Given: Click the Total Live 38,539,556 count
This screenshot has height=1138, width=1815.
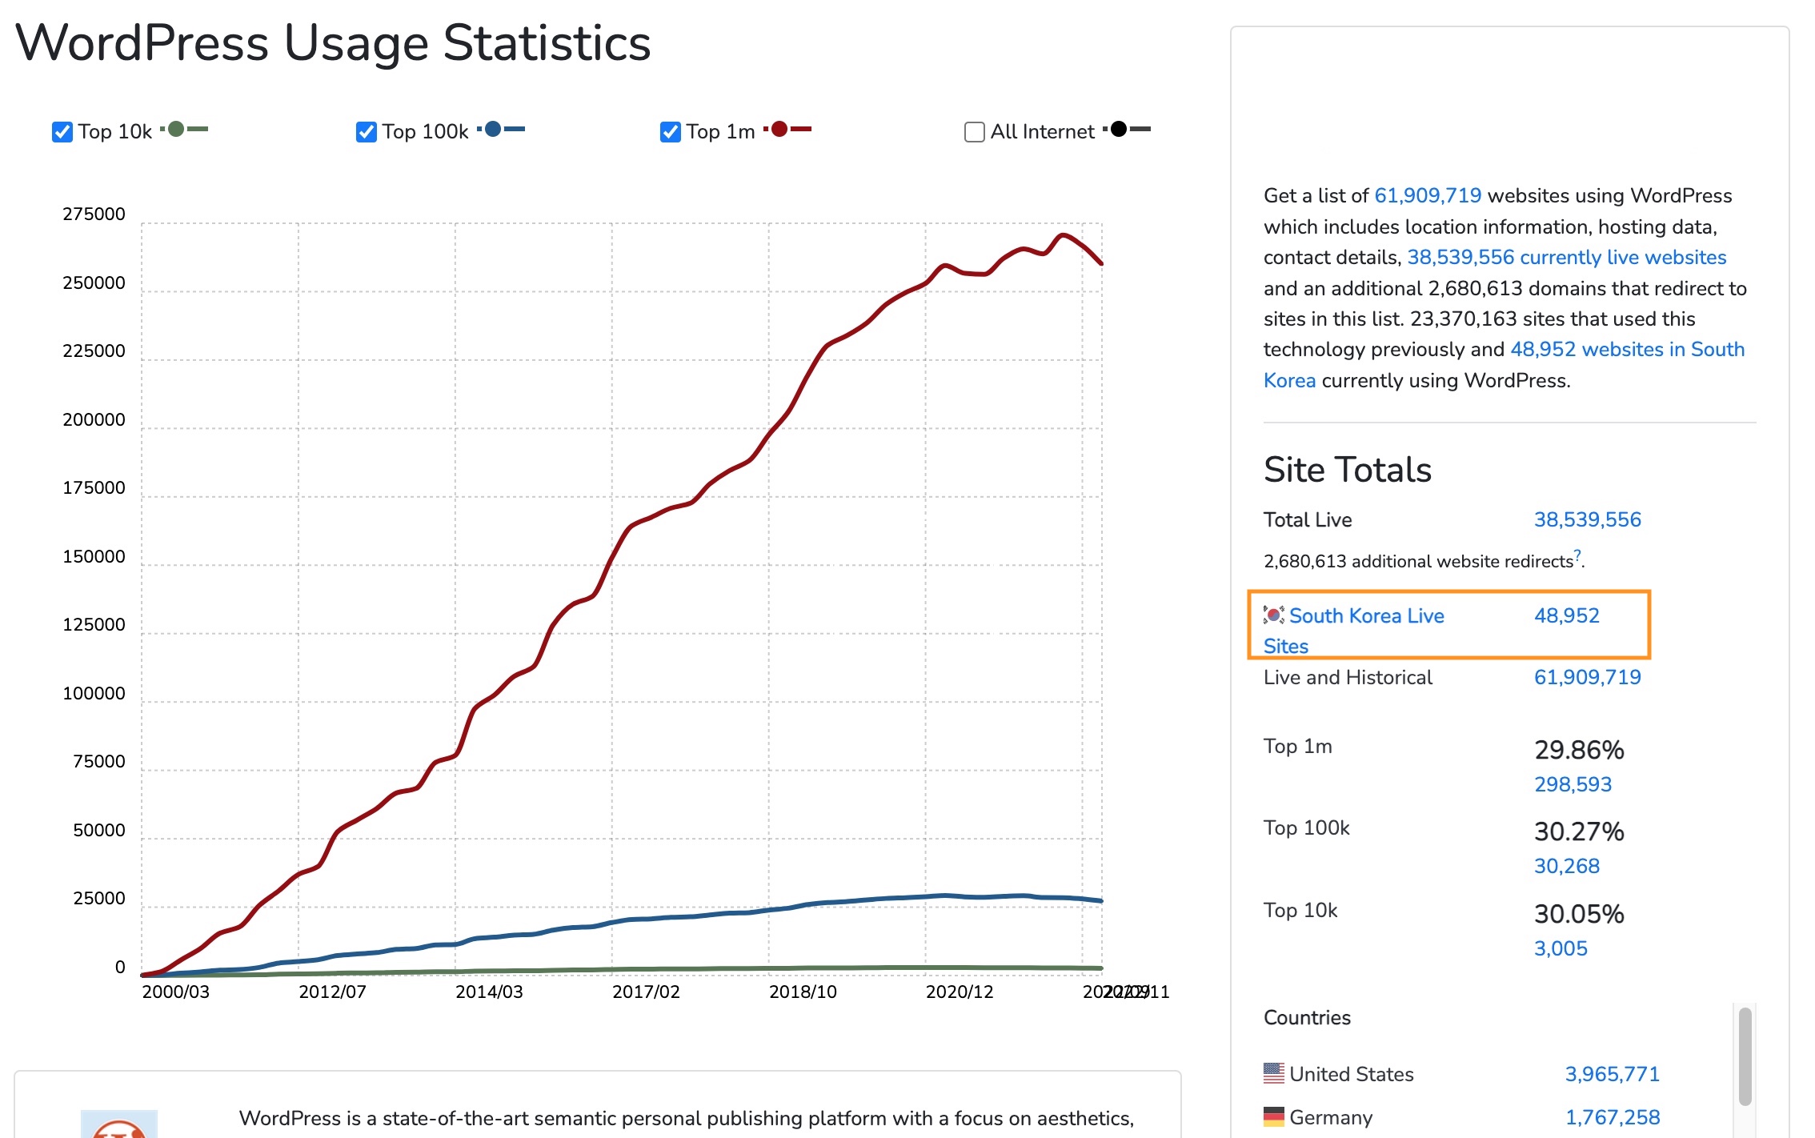Looking at the screenshot, I should 1586,519.
